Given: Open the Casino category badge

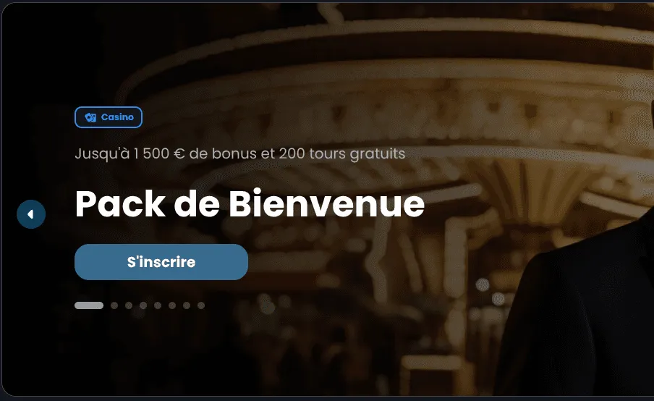Looking at the screenshot, I should click(x=109, y=117).
